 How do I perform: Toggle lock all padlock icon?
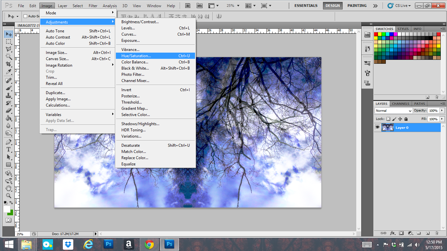(406, 119)
